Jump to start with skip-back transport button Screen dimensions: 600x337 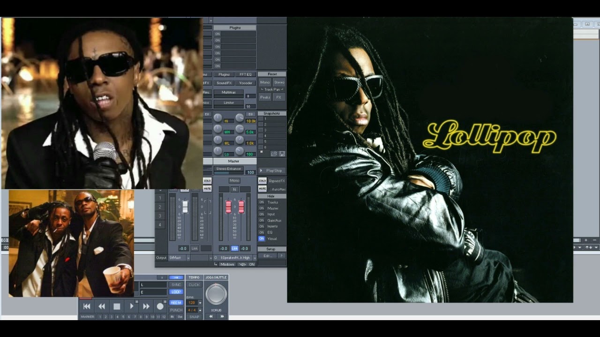(x=87, y=307)
